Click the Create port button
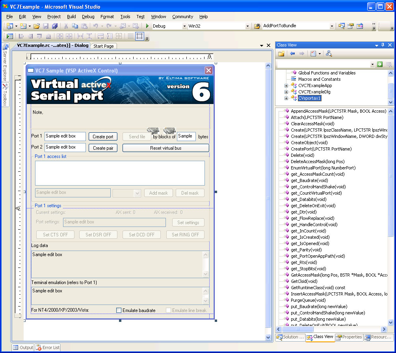 pos(103,137)
